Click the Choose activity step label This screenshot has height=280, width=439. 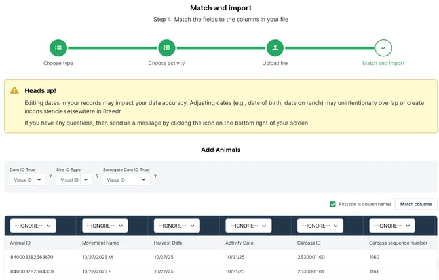point(166,64)
